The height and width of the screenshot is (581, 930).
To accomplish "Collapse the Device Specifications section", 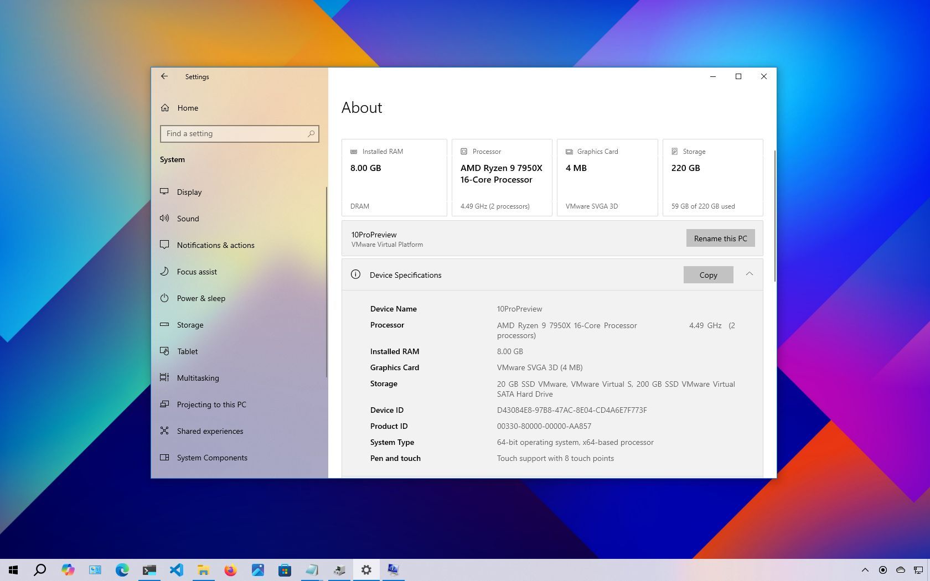I will (749, 274).
